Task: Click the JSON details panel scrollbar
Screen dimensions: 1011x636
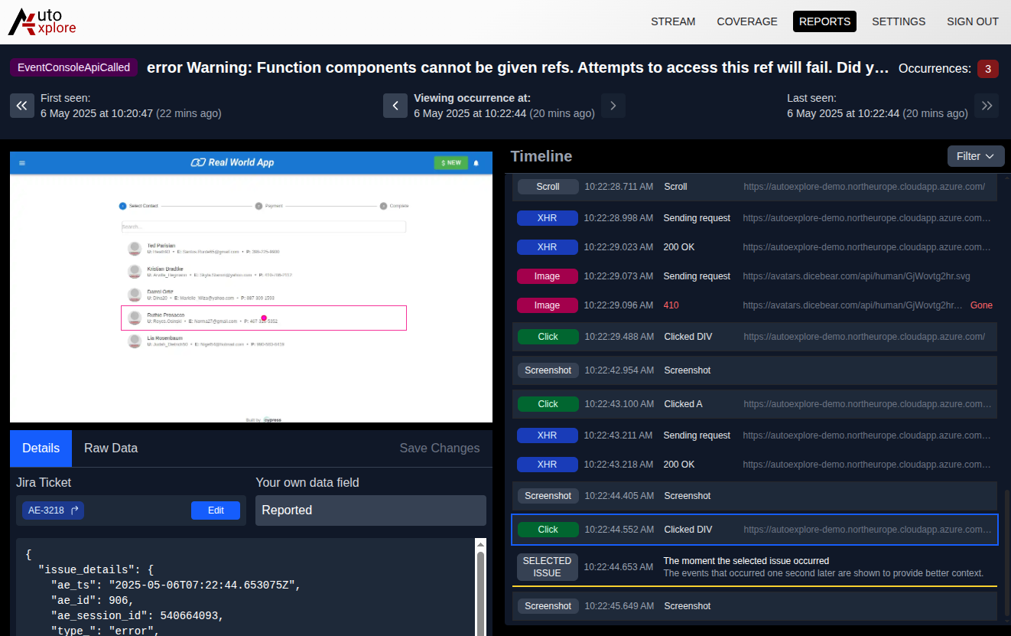Action: (481, 593)
